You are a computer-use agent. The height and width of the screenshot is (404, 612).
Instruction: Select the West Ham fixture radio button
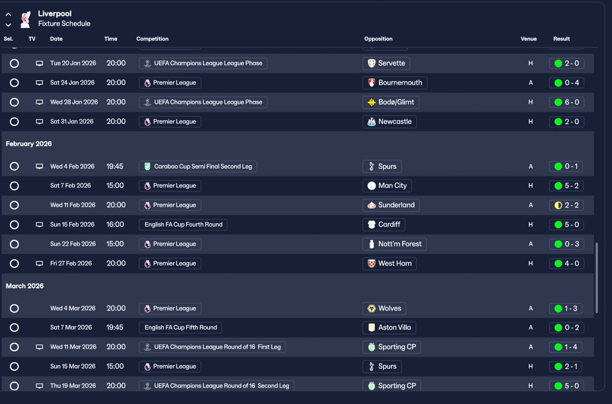point(14,263)
